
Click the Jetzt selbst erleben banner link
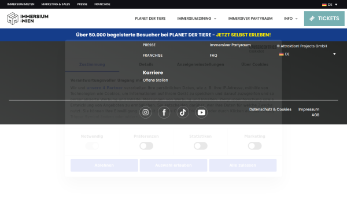[x=243, y=35]
